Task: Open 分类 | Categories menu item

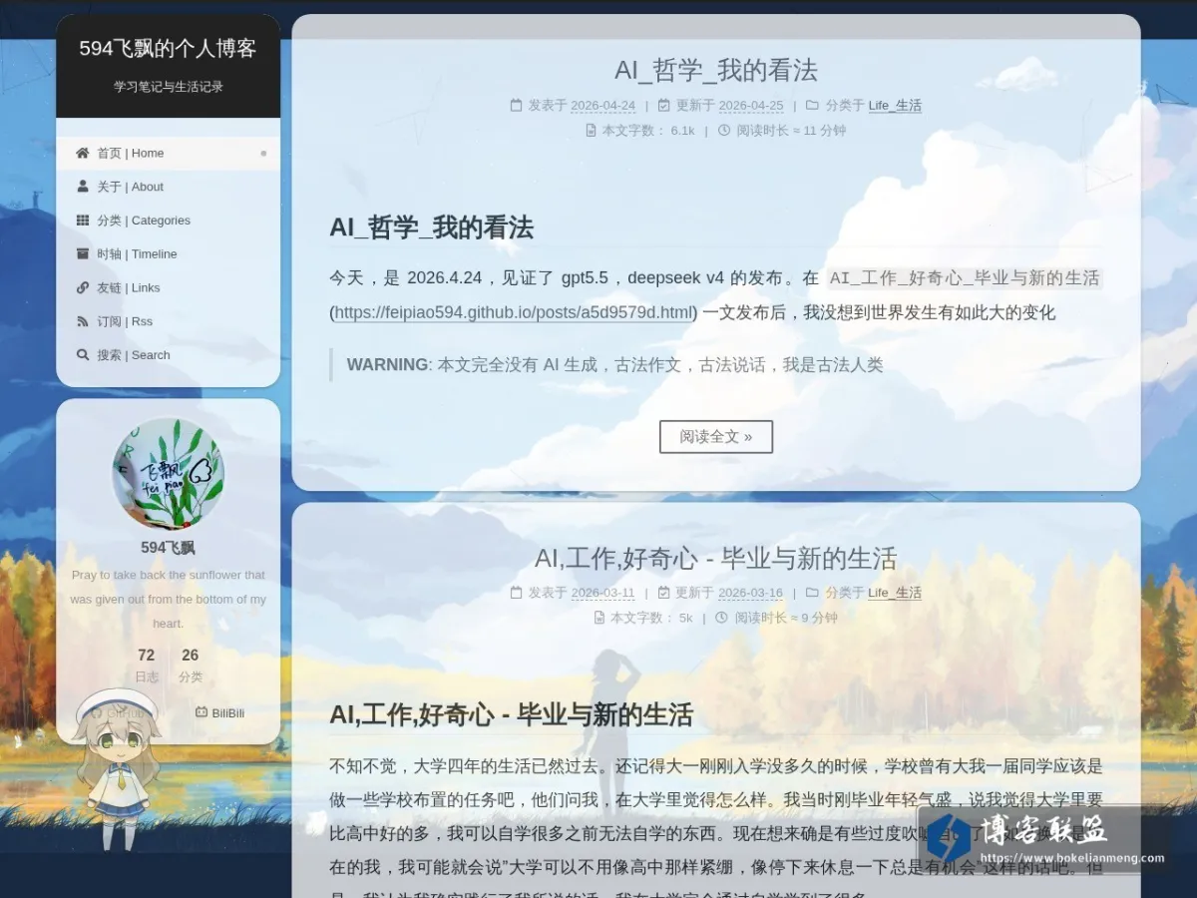Action: (168, 221)
